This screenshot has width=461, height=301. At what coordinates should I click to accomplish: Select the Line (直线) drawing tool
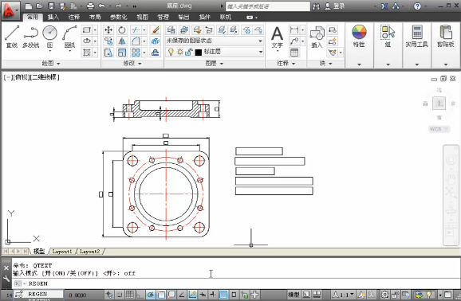(x=12, y=37)
